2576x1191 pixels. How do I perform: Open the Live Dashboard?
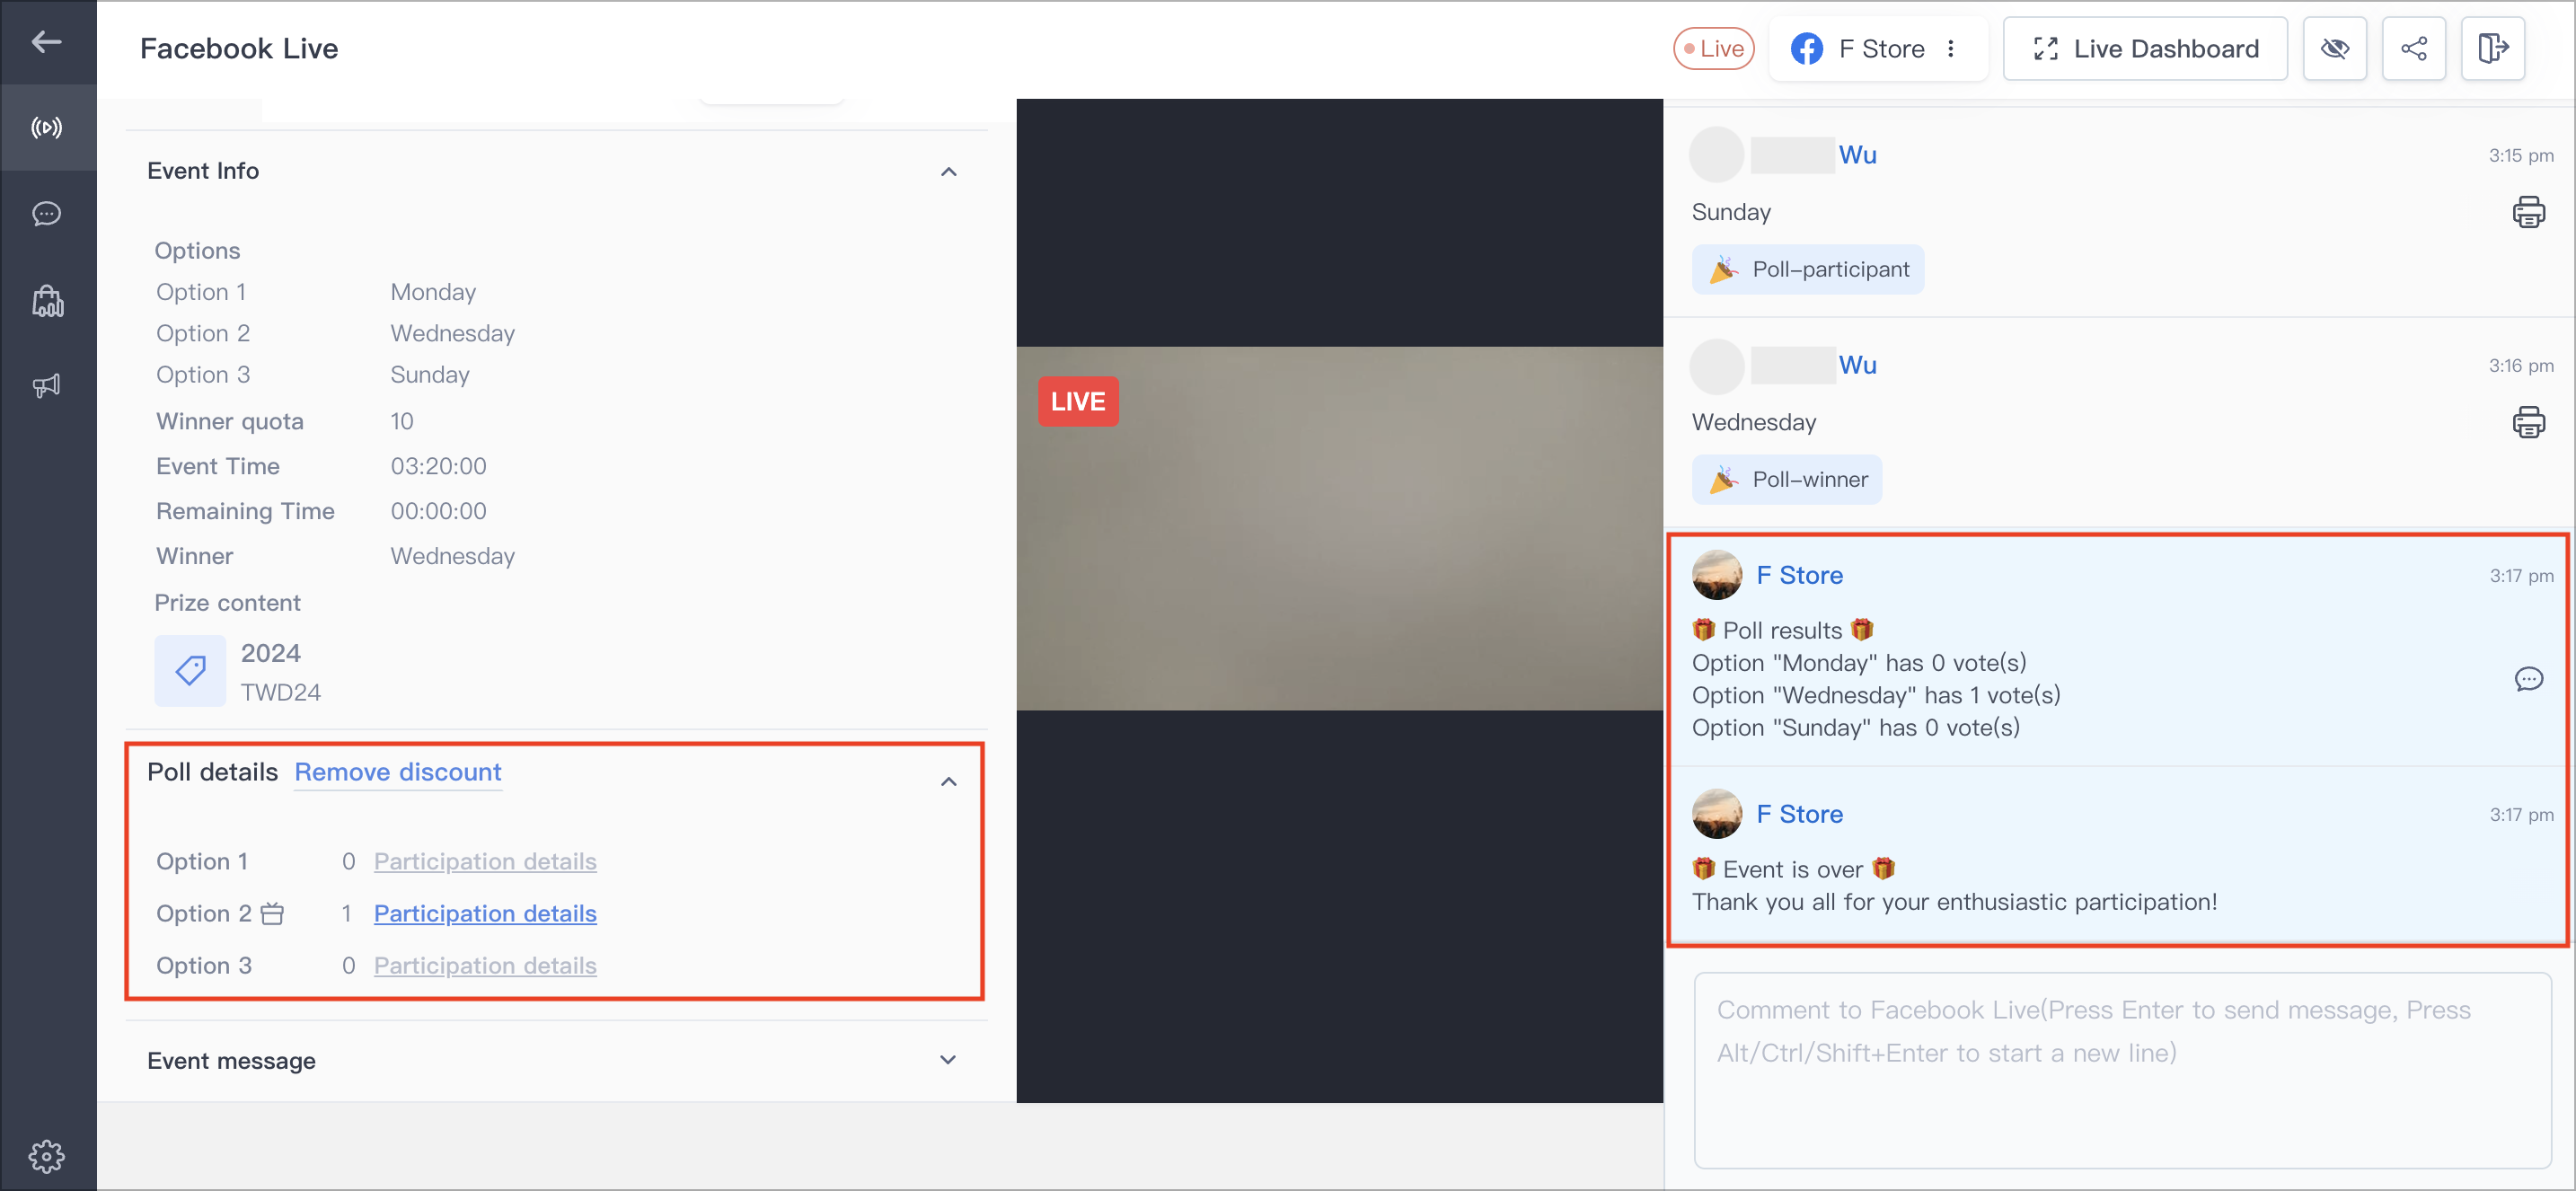[2145, 48]
